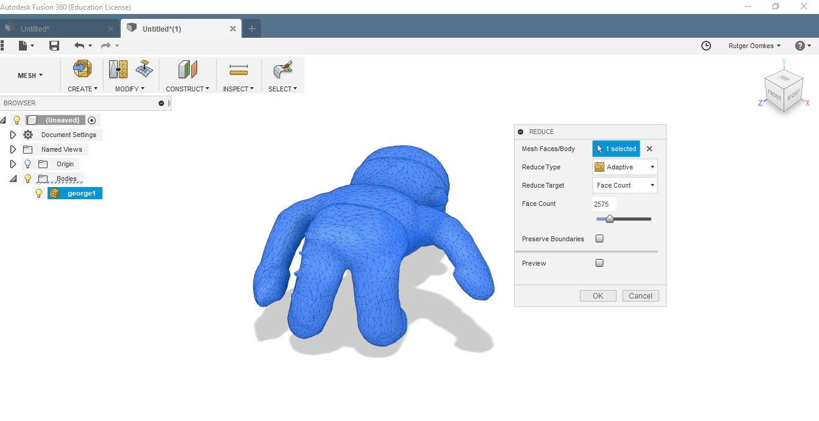Click the mesh Plane Cut tool icon
The height and width of the screenshot is (421, 819).
pos(144,68)
